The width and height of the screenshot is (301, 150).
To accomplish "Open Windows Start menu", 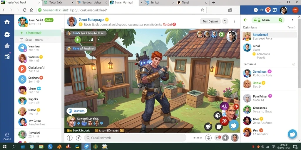I will coord(5,147).
